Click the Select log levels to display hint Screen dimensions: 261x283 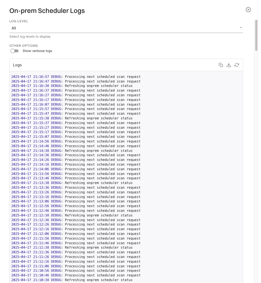[30, 37]
